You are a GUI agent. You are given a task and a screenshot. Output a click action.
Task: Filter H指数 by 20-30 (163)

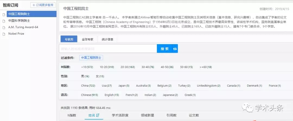(x=128, y=67)
